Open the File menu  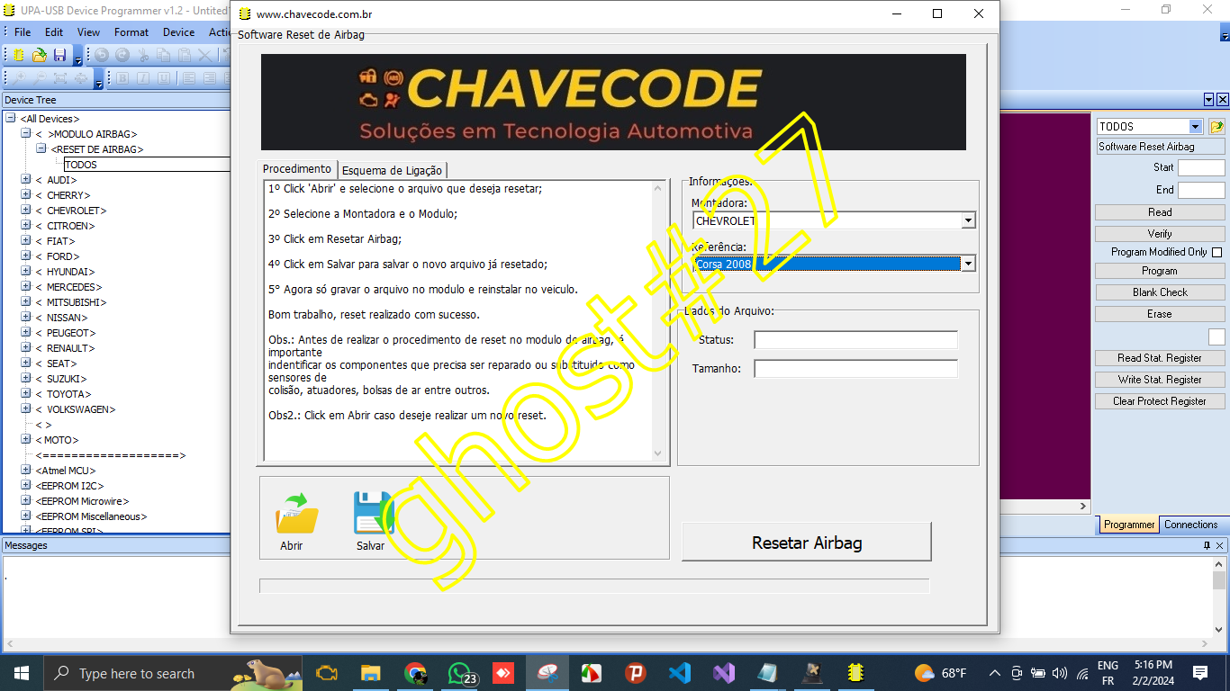(23, 32)
